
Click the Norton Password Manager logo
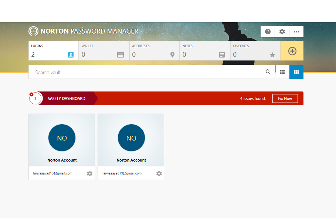click(84, 31)
